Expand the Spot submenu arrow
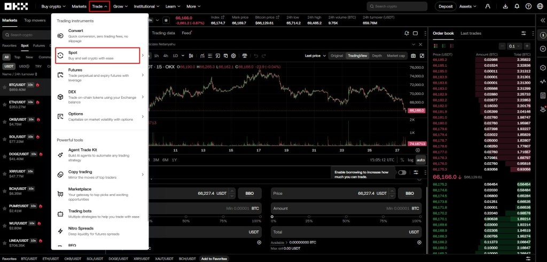The image size is (547, 262). point(143,55)
